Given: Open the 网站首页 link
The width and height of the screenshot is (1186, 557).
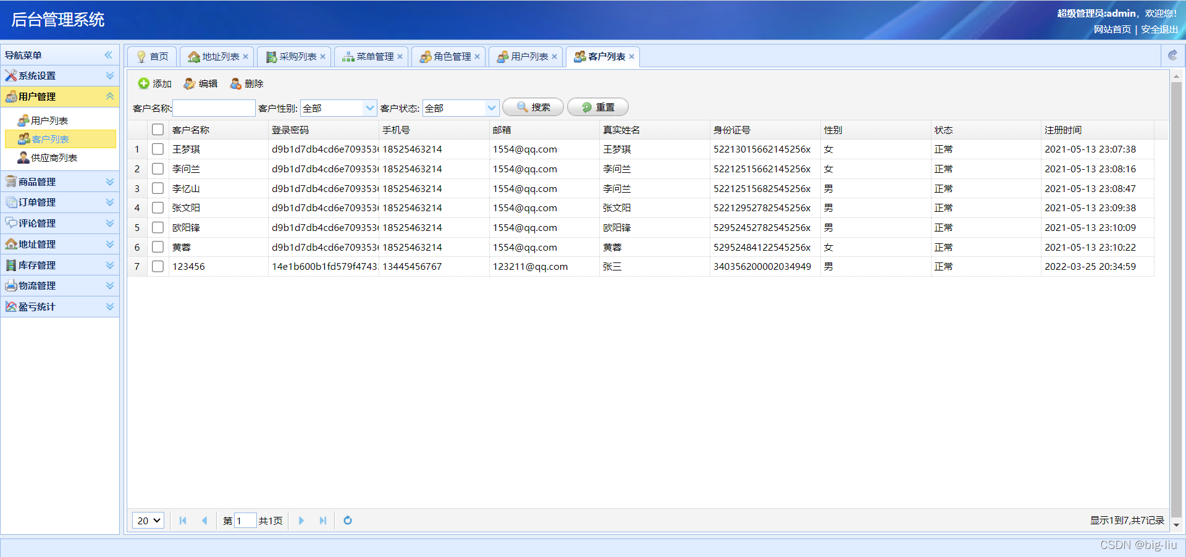Looking at the screenshot, I should 1112,29.
